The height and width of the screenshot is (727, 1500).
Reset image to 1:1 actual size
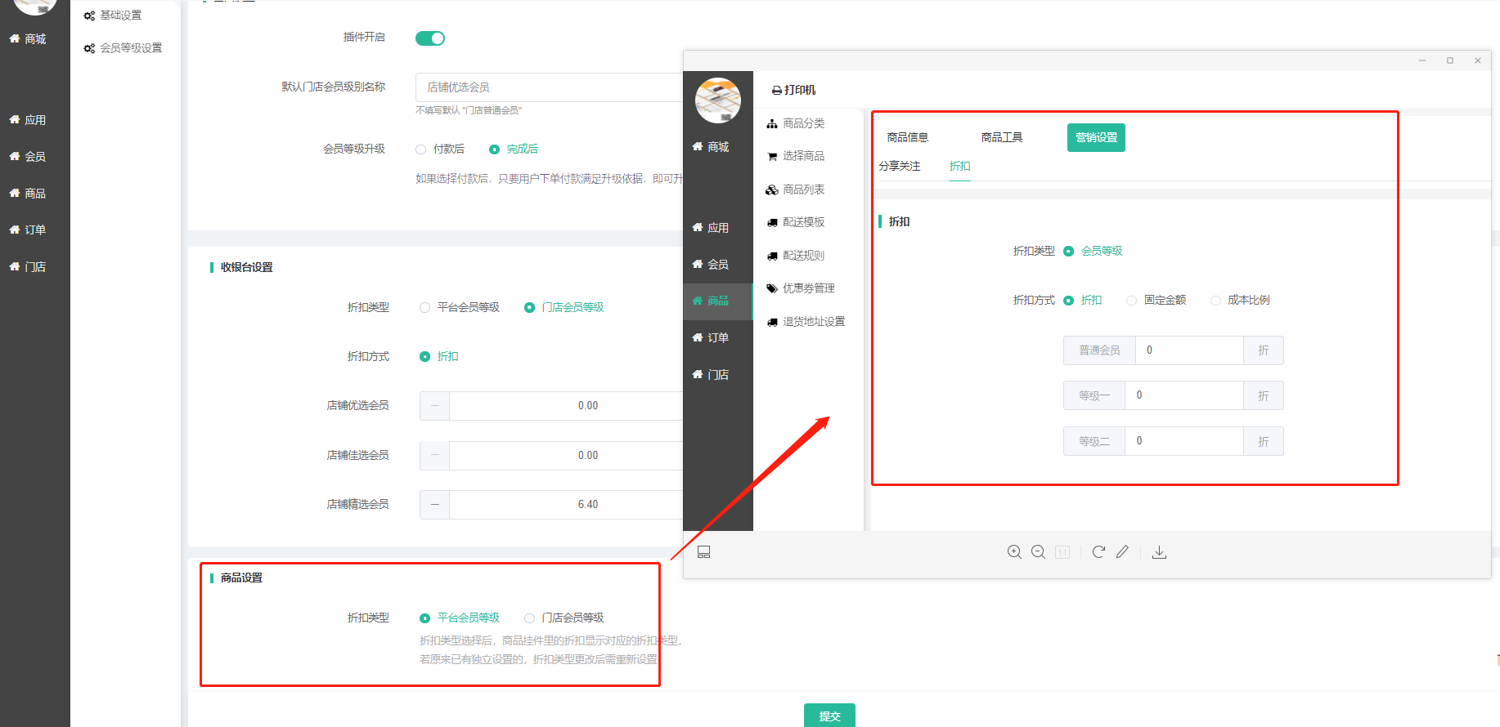[1062, 552]
